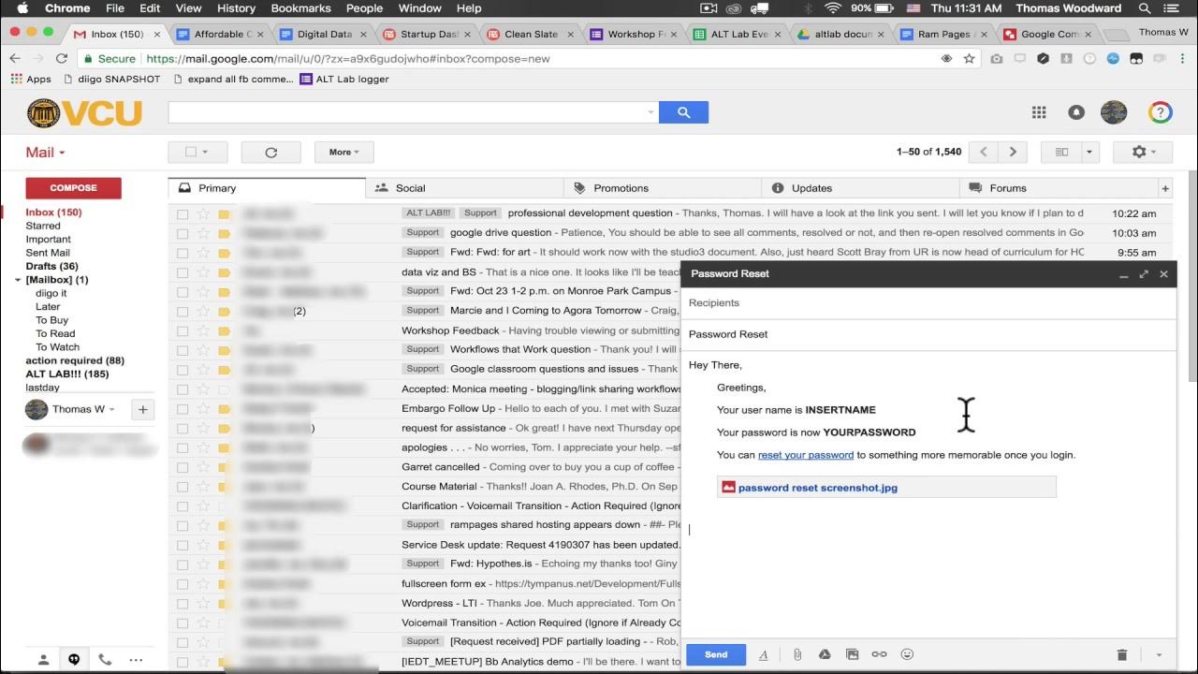1198x674 pixels.
Task: Open more compose options arrow
Action: [1159, 654]
